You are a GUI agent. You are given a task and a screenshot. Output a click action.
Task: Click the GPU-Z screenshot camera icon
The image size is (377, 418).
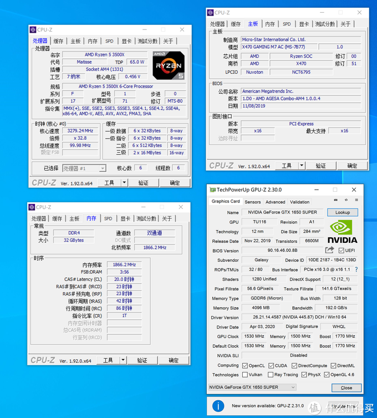(x=335, y=200)
